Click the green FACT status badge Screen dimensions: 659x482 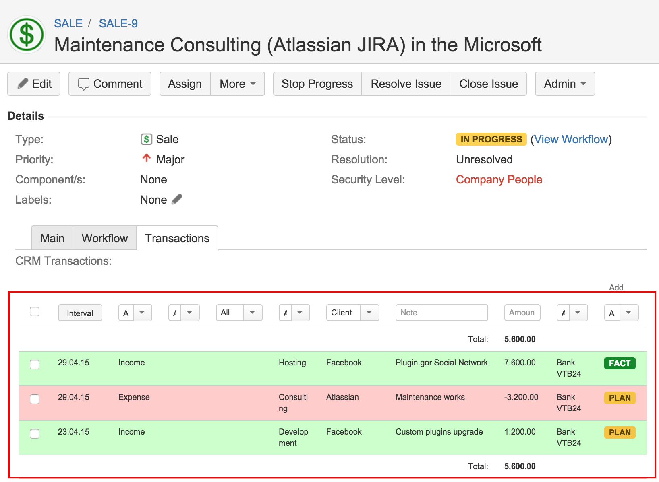click(x=620, y=363)
